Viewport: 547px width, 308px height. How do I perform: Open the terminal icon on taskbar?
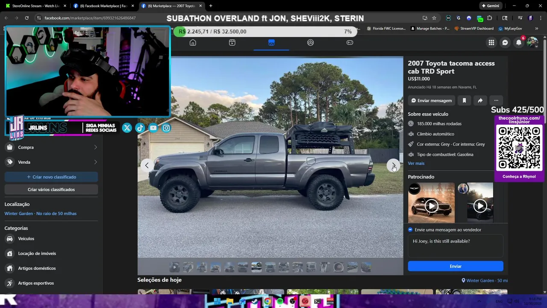pos(318,302)
